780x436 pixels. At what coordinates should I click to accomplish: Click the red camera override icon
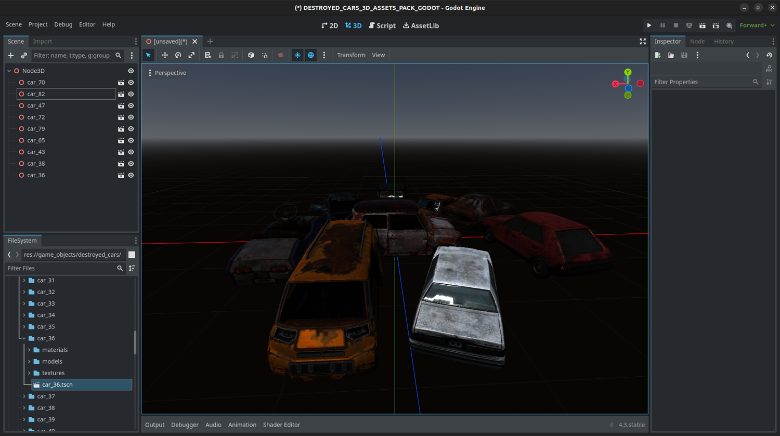[281, 55]
